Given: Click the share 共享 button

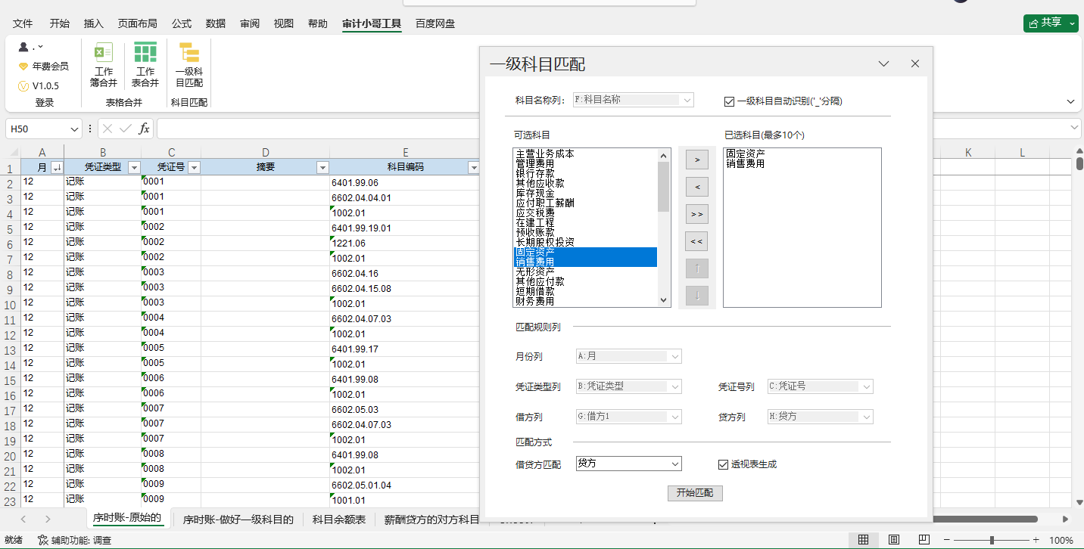Looking at the screenshot, I should click(1051, 23).
